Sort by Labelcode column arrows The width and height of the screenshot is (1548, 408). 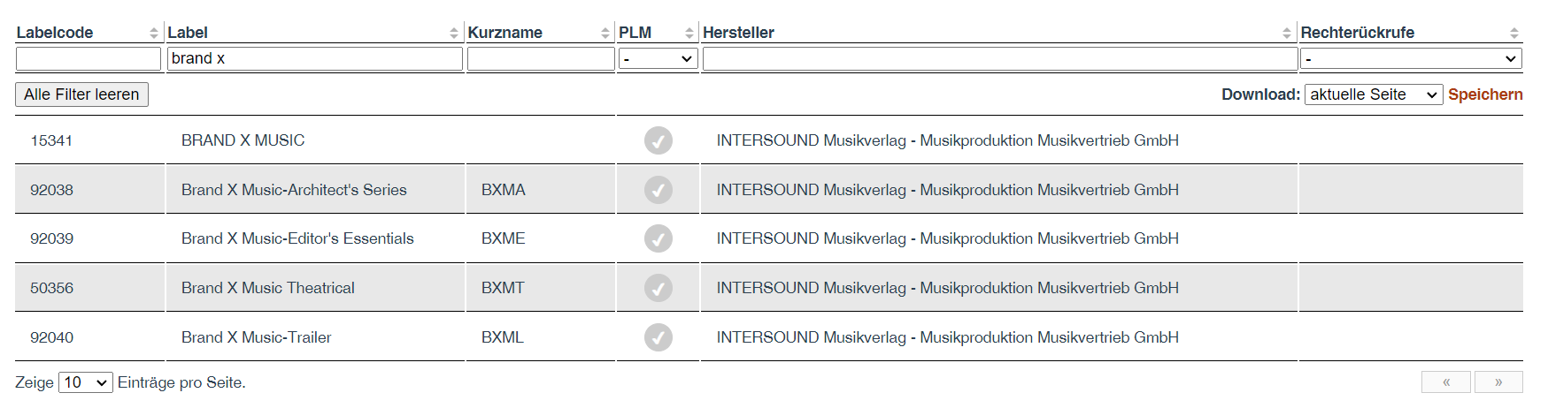[154, 33]
